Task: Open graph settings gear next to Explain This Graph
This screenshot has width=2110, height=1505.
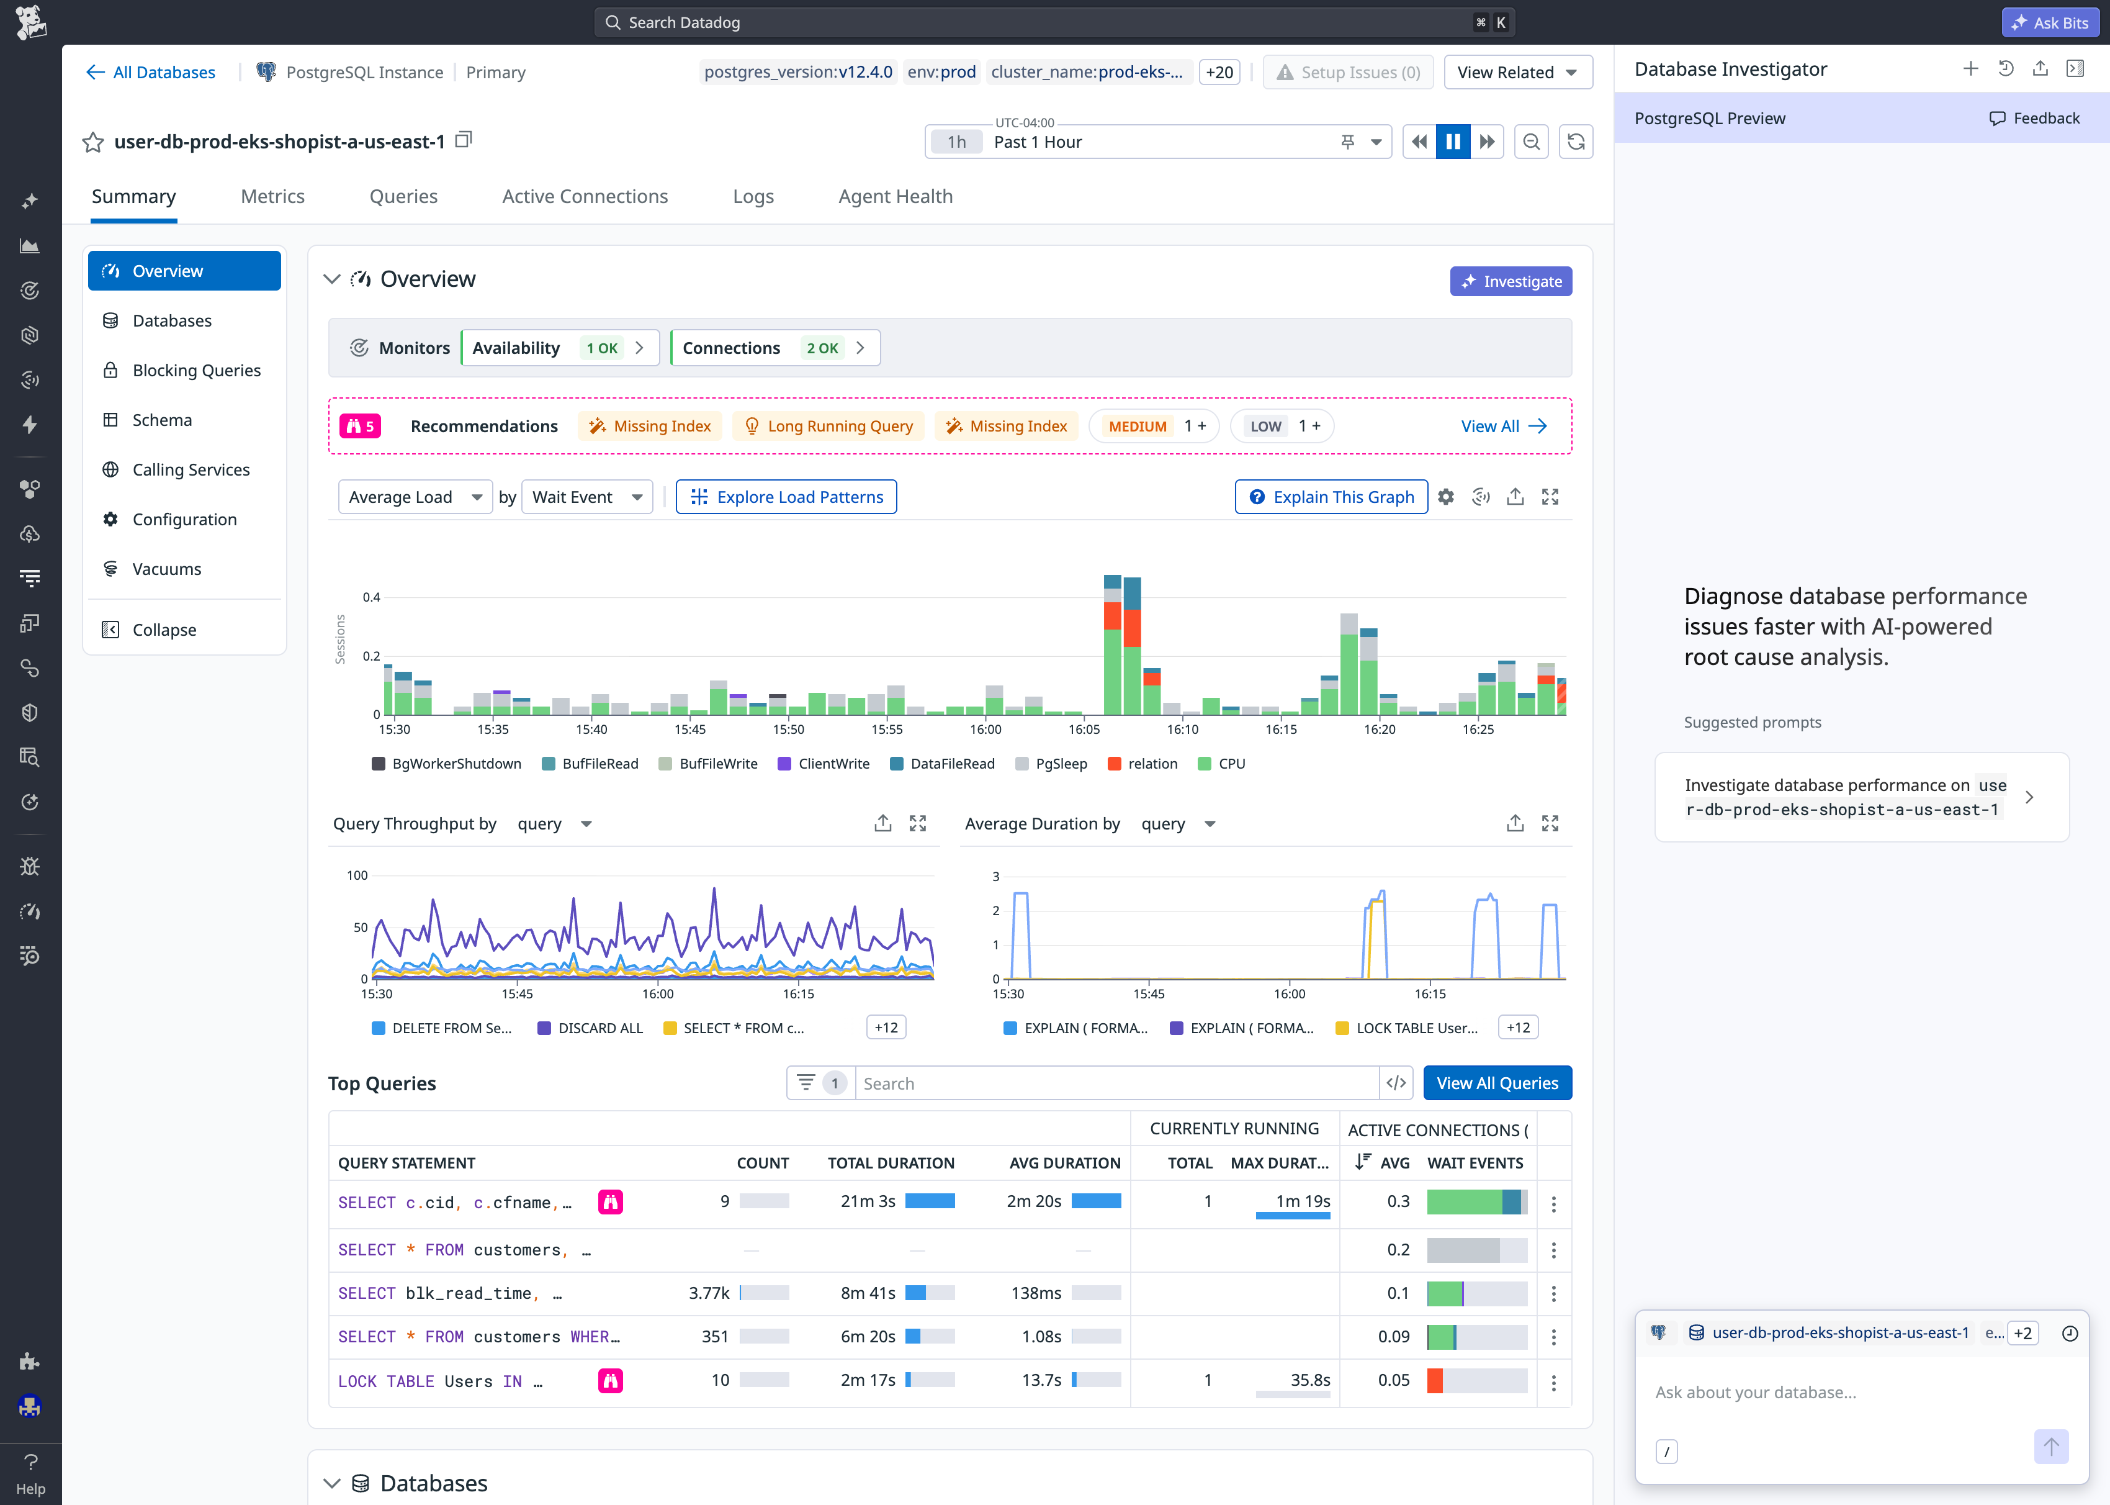Action: click(x=1446, y=497)
